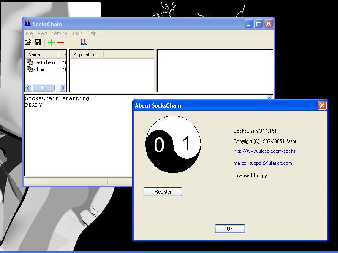Click the red minus Remove chain icon
Viewport: 338px width, 253px height.
click(61, 43)
